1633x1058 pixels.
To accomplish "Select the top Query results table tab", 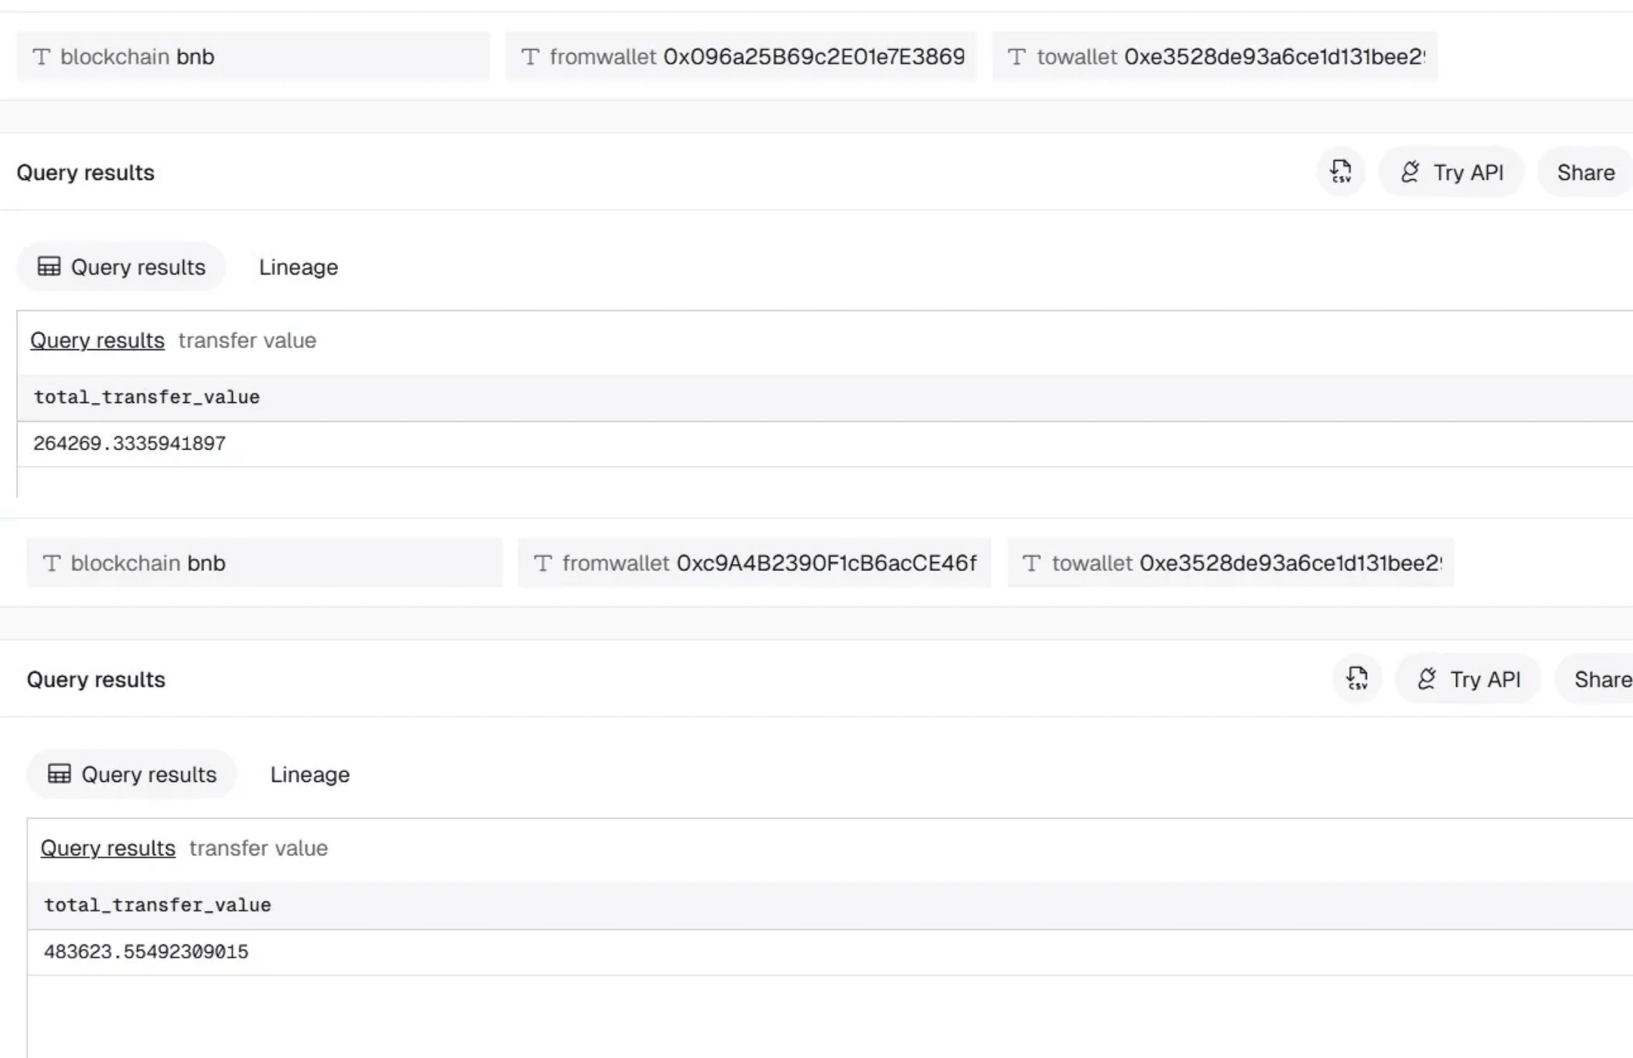I will point(122,267).
